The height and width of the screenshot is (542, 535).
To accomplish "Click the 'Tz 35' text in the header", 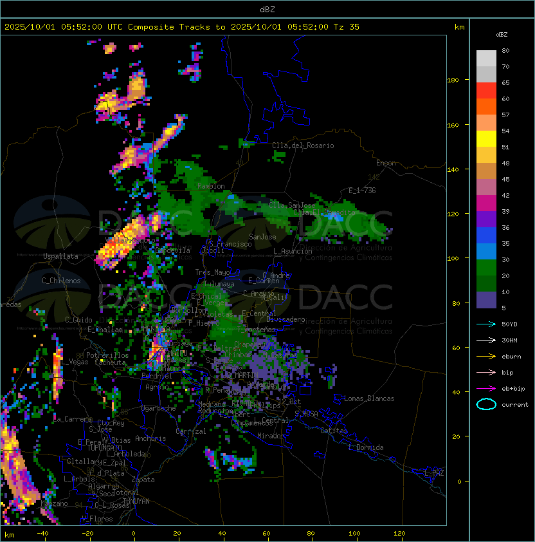I will [347, 27].
